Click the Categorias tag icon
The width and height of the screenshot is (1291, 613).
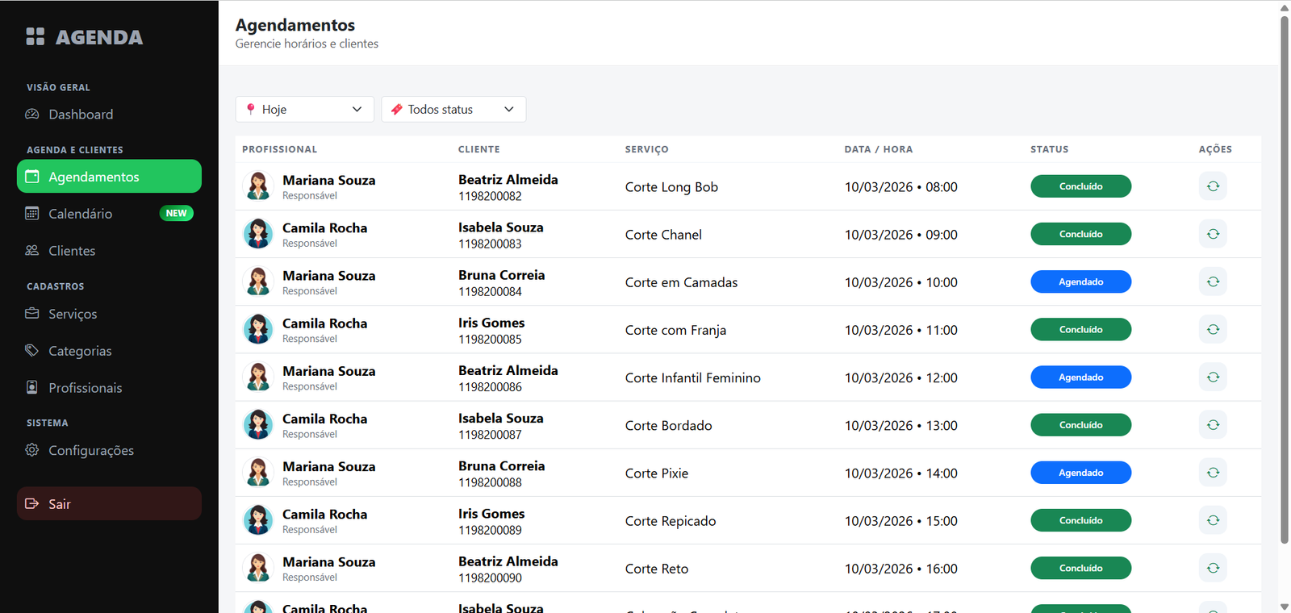pos(32,351)
